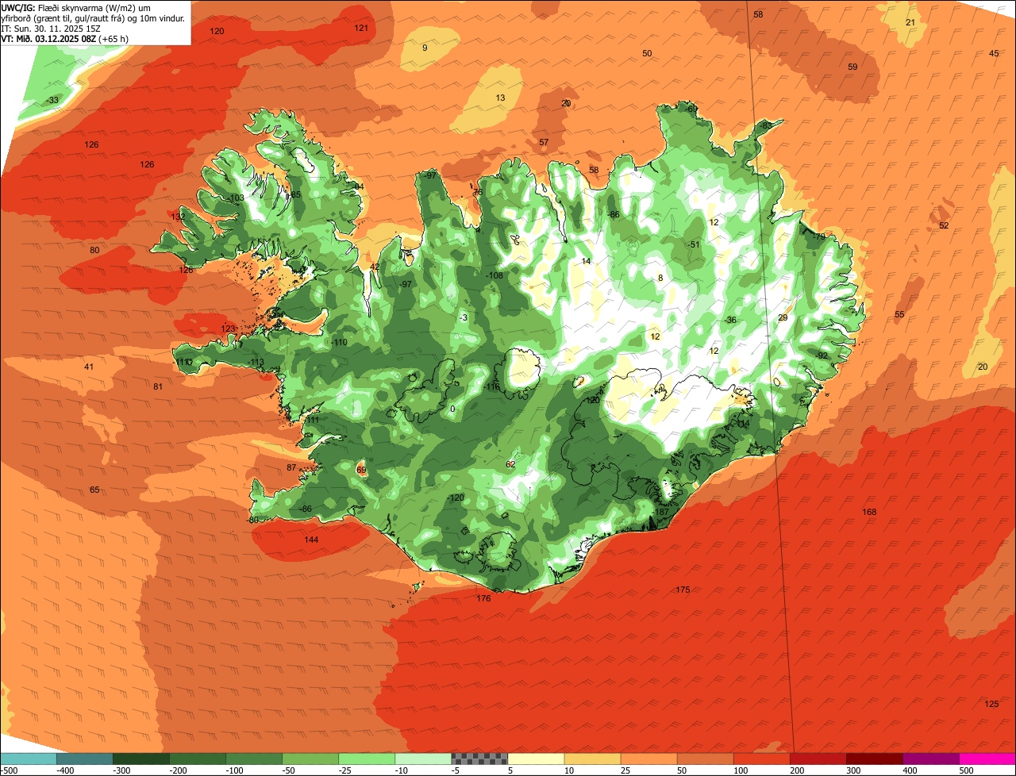The image size is (1016, 776).
Task: Click the flux value '187' on the southeast coast
Action: (661, 512)
